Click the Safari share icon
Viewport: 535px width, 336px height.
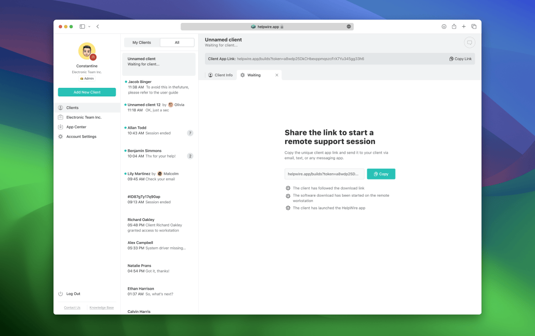454,27
